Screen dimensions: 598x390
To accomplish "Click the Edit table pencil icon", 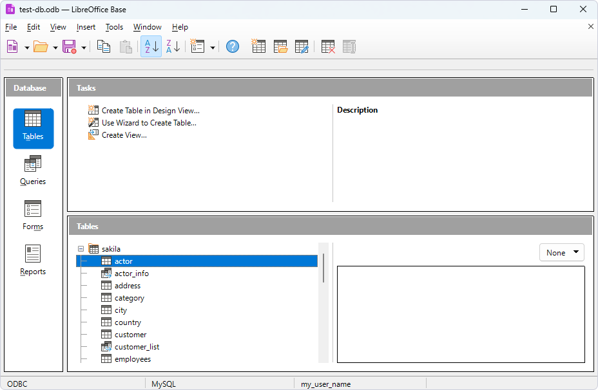I will click(x=302, y=46).
